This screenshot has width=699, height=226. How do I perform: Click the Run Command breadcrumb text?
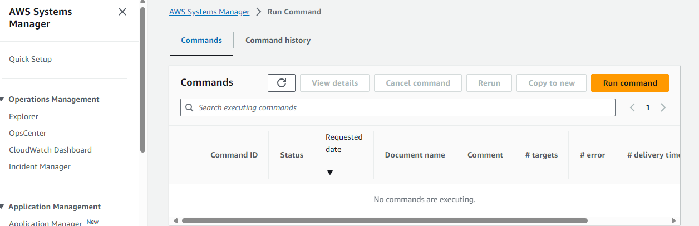[x=294, y=12]
